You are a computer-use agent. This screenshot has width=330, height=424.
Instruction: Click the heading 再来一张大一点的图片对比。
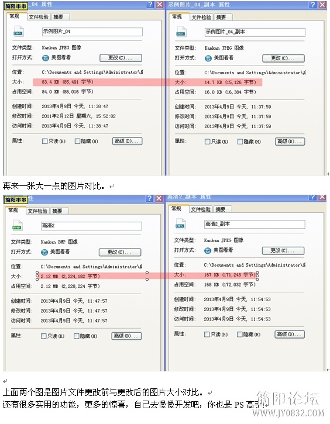click(54, 186)
